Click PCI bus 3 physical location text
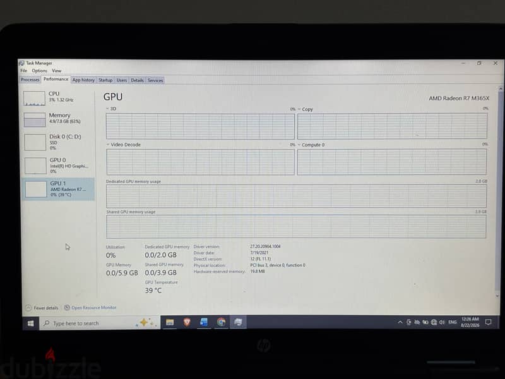 coord(278,265)
